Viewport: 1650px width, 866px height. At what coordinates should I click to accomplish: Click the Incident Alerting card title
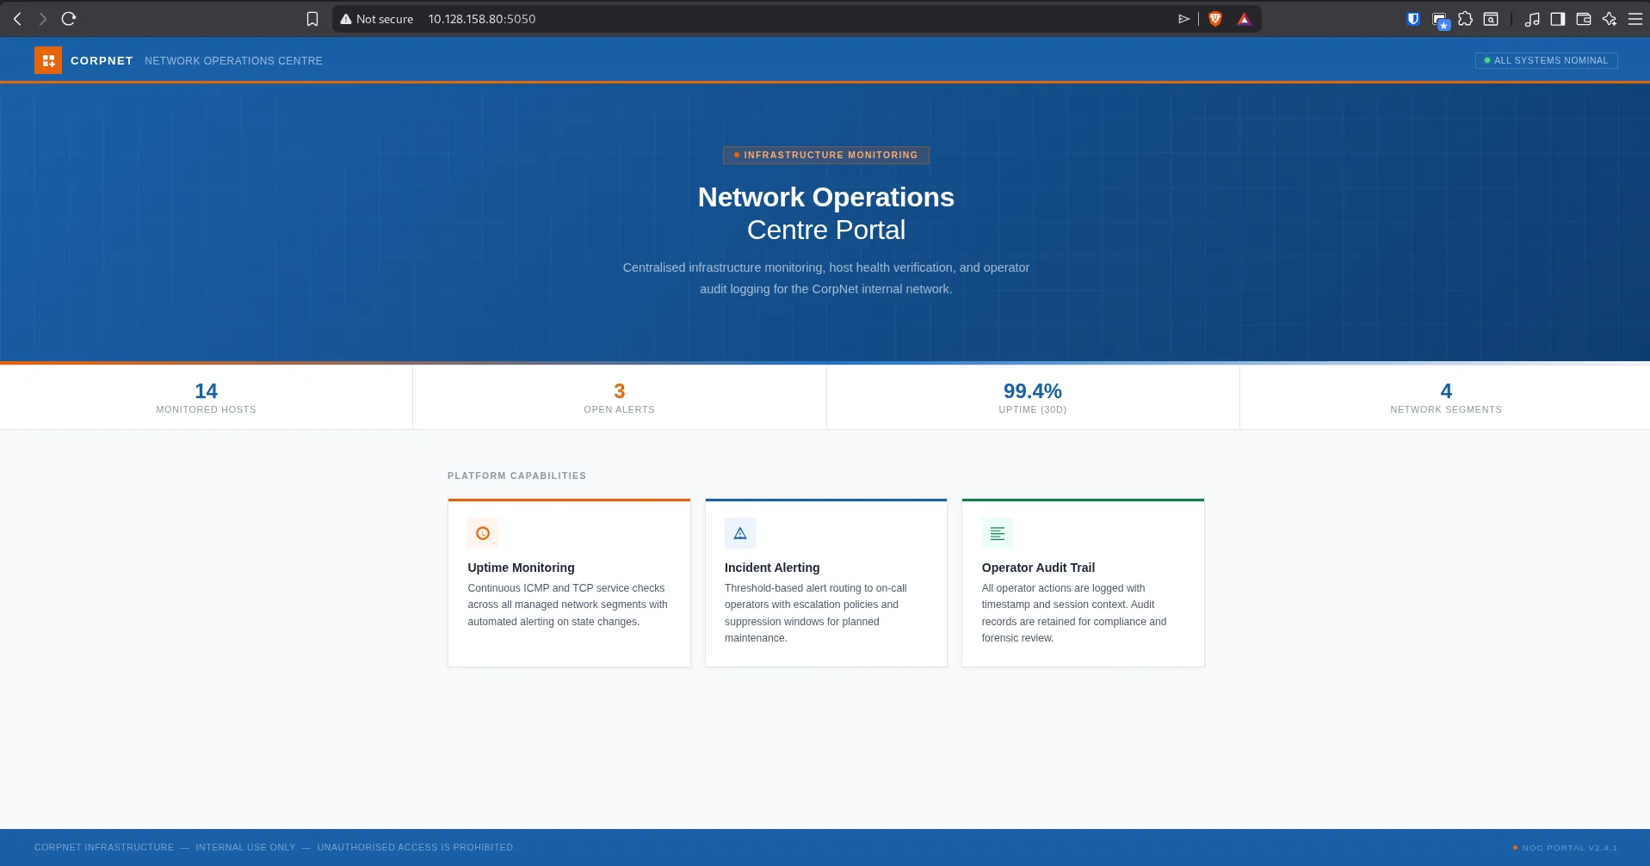tap(772, 568)
